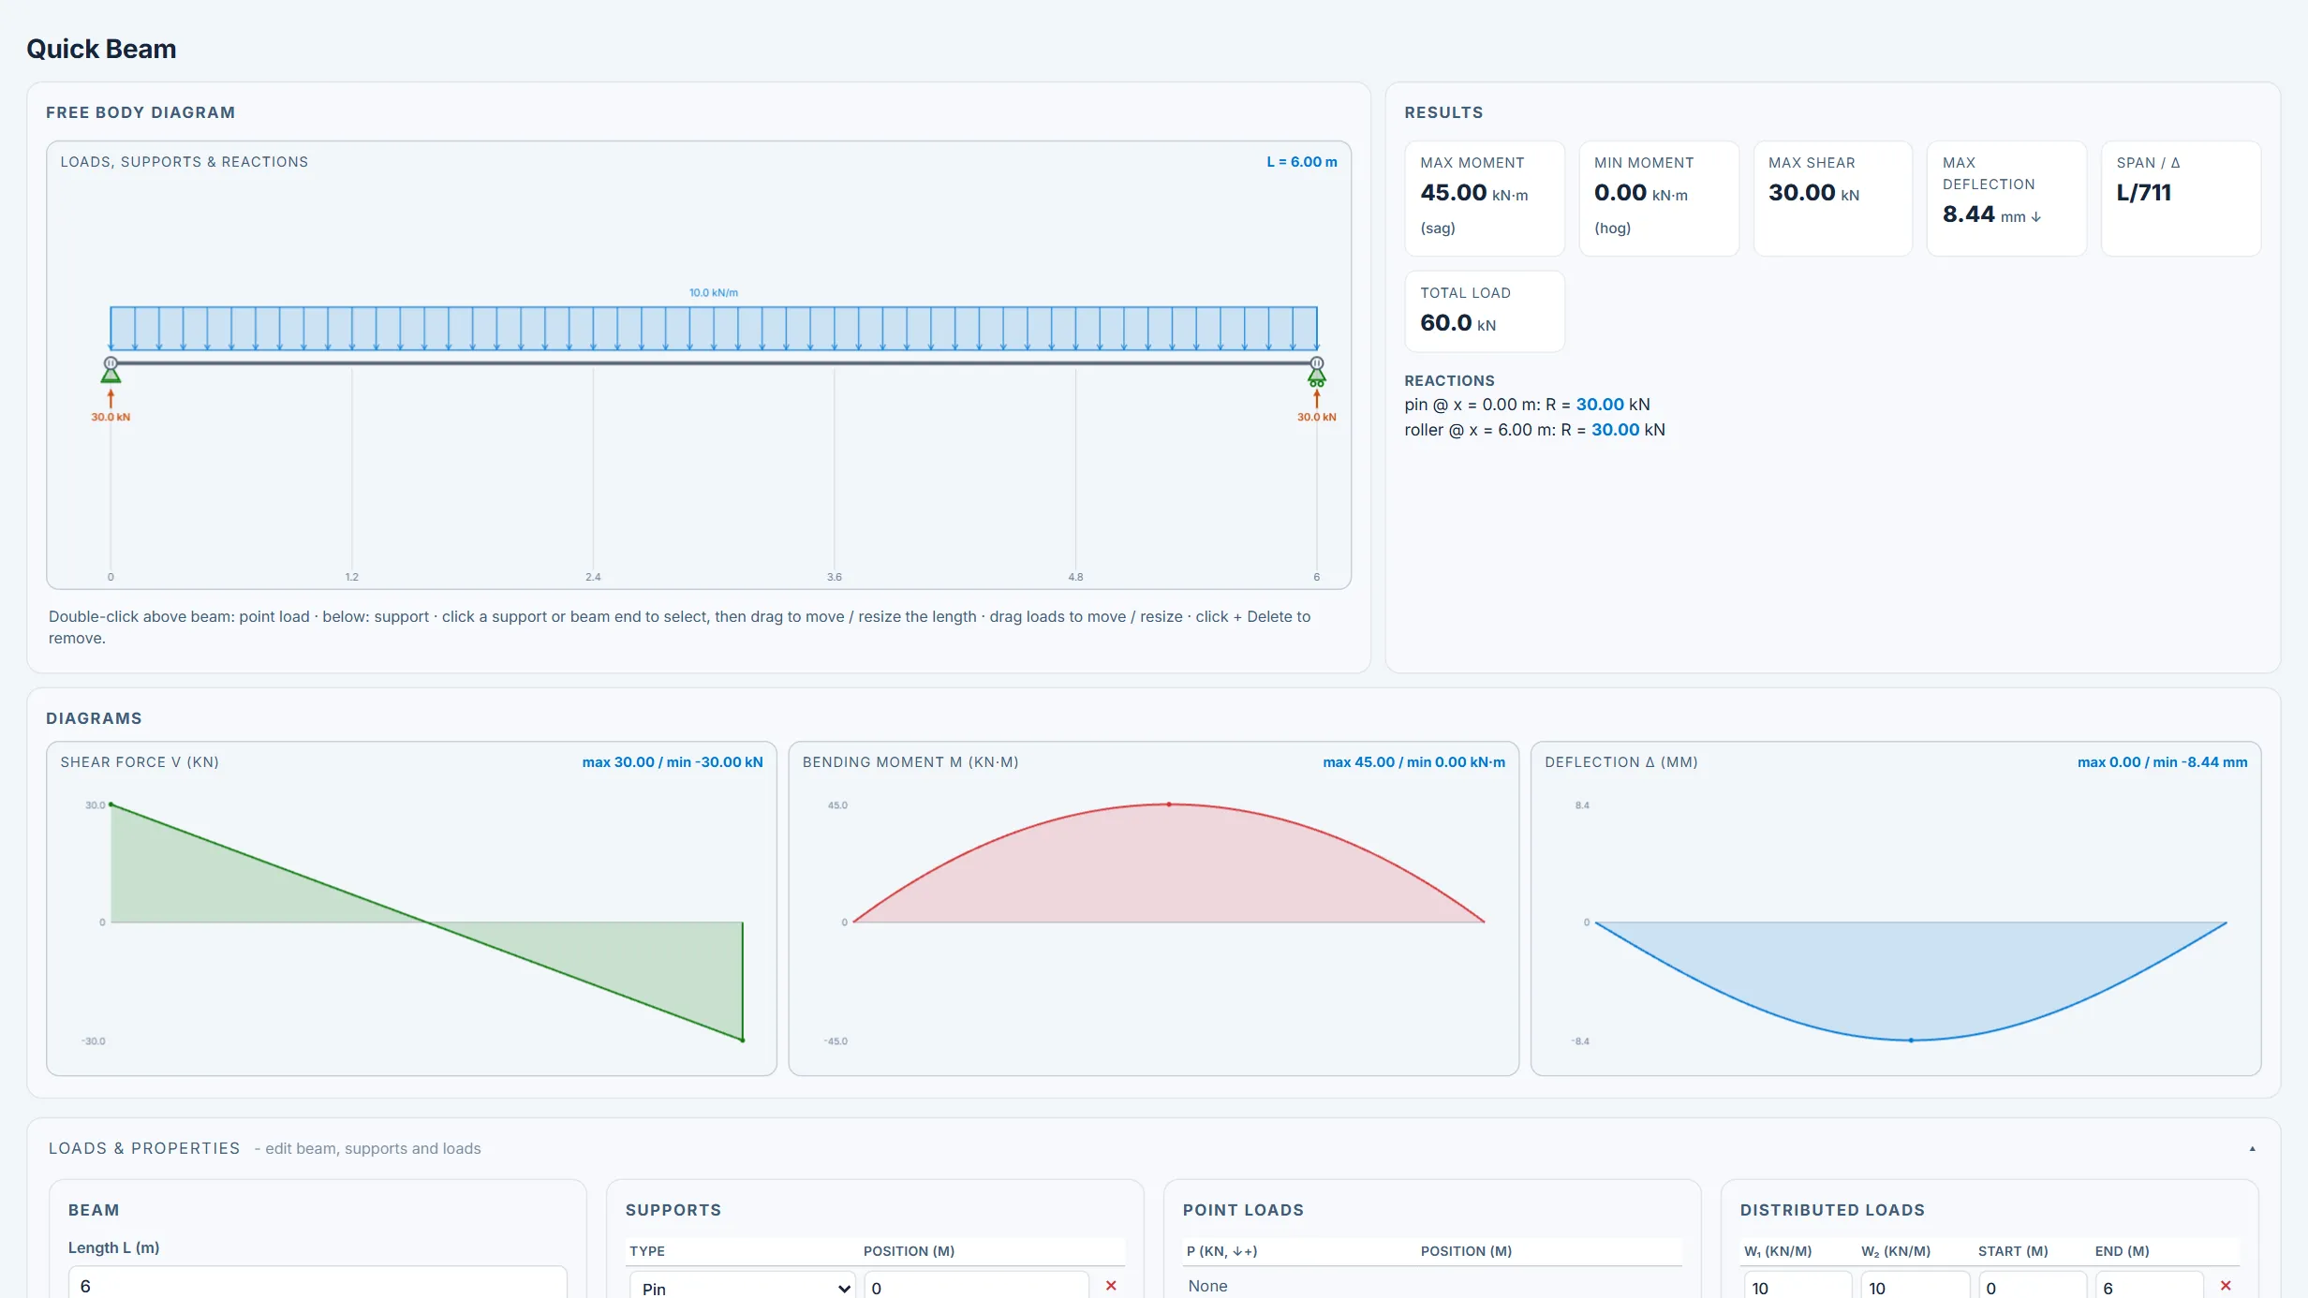This screenshot has width=2308, height=1298.
Task: Click the peak marker on bending moment curve
Action: [x=1168, y=804]
